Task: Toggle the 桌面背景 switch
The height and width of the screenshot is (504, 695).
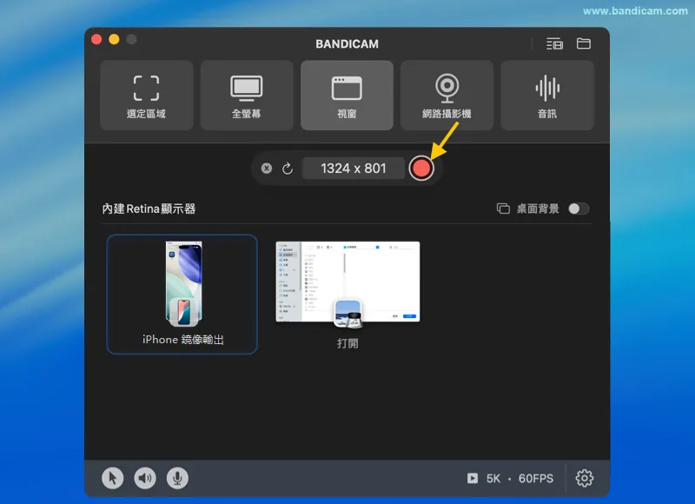Action: click(579, 209)
